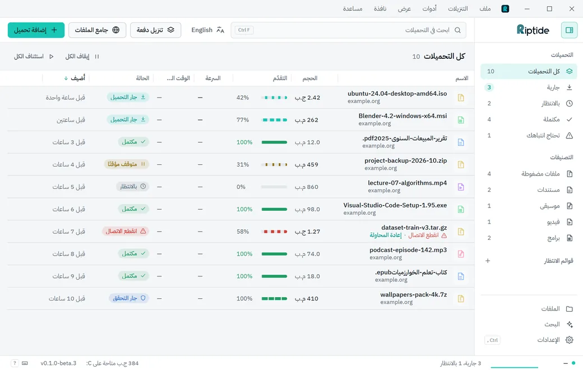This screenshot has width=583, height=370.
Task: Filter by برامج category
Action: pyautogui.click(x=528, y=238)
